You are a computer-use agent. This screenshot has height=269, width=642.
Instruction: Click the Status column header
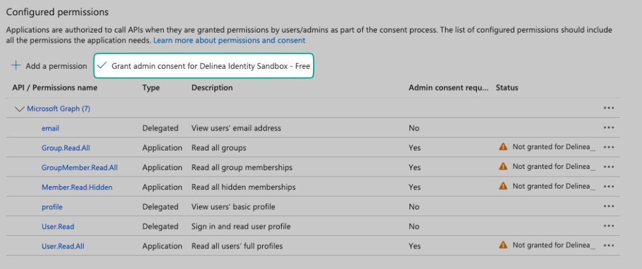pos(507,88)
